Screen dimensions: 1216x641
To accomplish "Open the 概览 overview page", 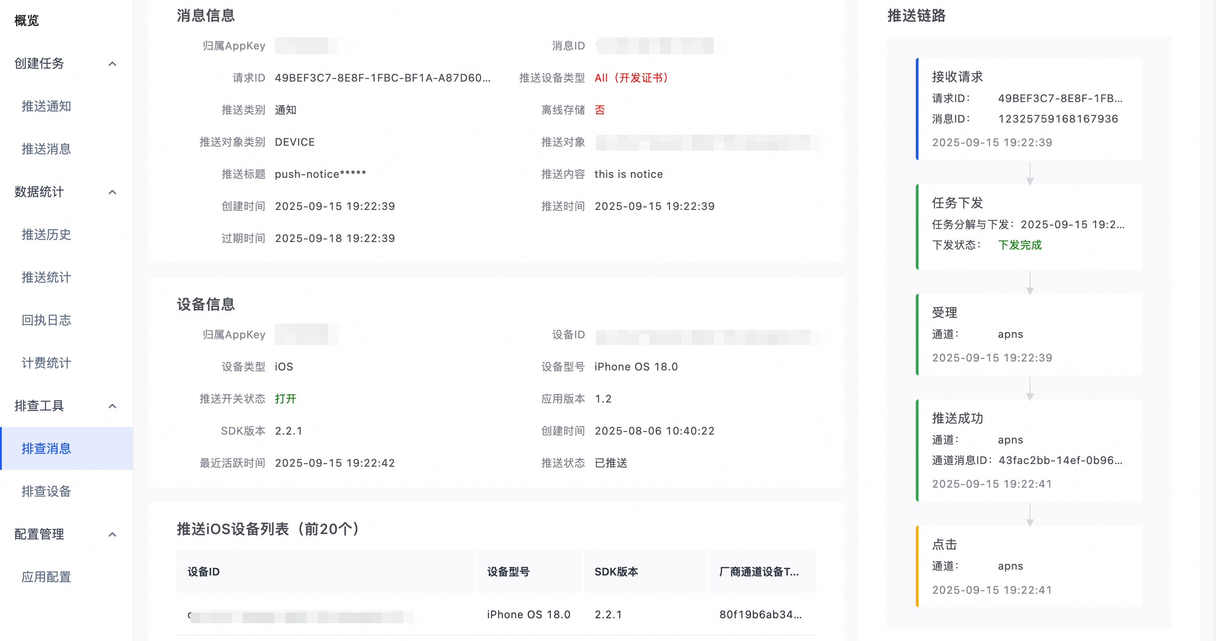I will point(26,21).
